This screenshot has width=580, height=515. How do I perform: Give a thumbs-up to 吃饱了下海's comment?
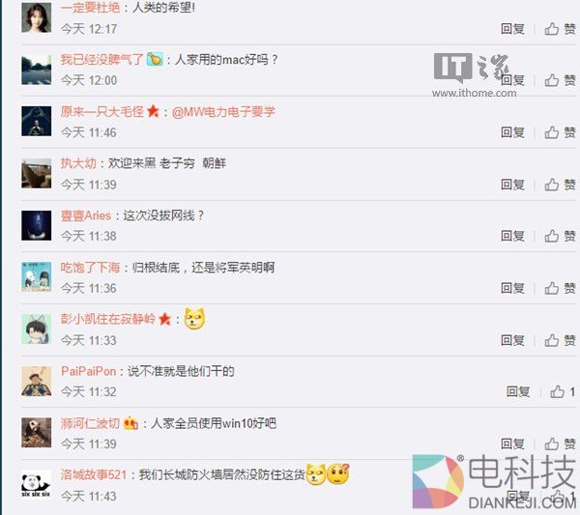coord(560,288)
